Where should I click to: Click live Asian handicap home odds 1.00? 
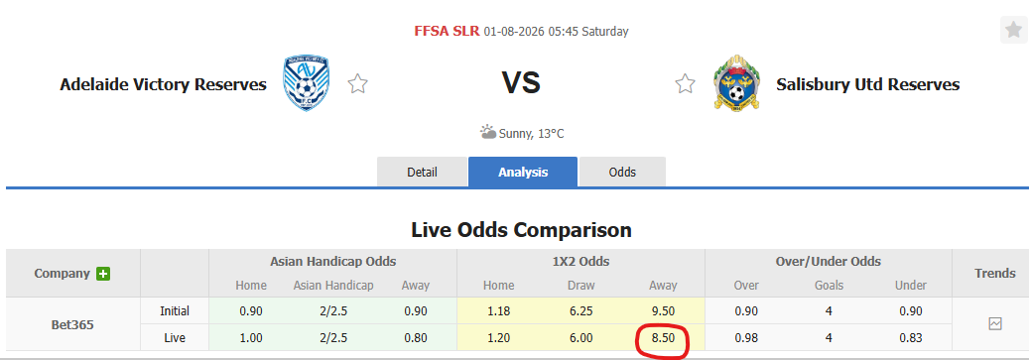click(x=251, y=338)
